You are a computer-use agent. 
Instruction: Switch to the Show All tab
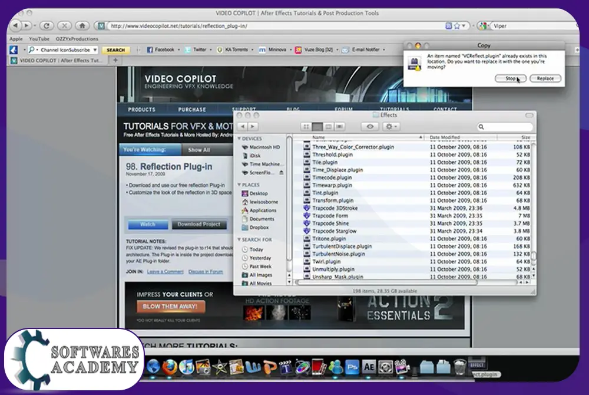pos(199,150)
